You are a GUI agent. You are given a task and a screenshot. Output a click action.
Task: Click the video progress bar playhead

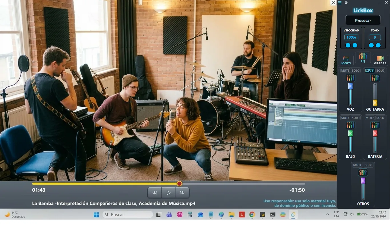pyautogui.click(x=179, y=184)
